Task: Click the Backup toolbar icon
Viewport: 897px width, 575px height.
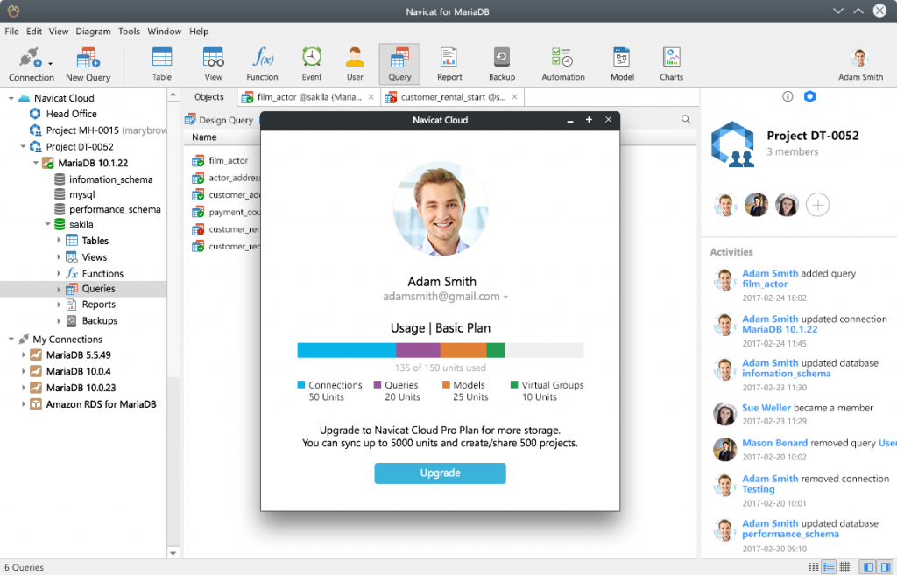Action: pos(502,63)
